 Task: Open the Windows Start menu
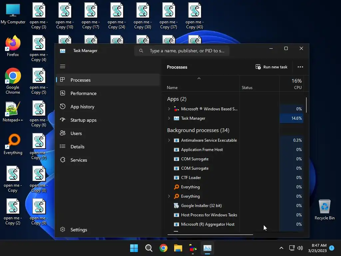[x=134, y=248]
